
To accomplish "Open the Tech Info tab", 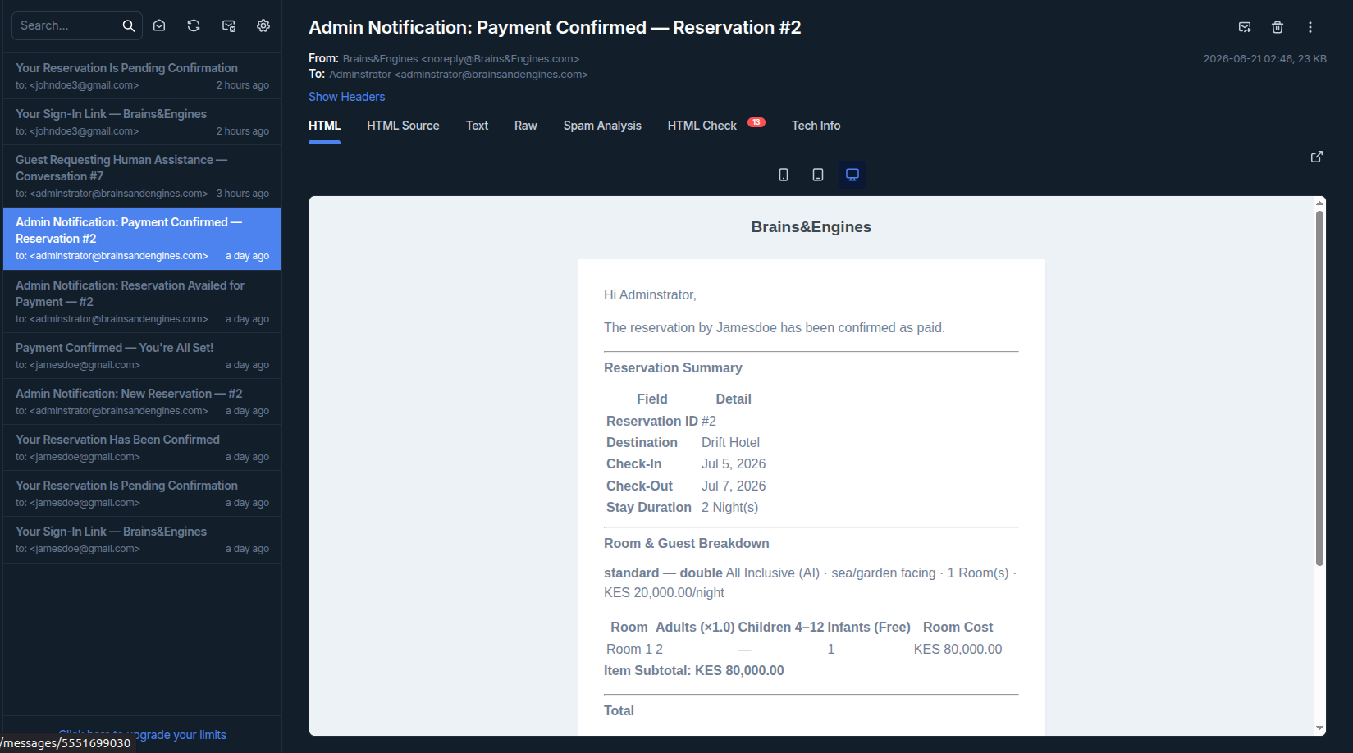I will click(816, 125).
